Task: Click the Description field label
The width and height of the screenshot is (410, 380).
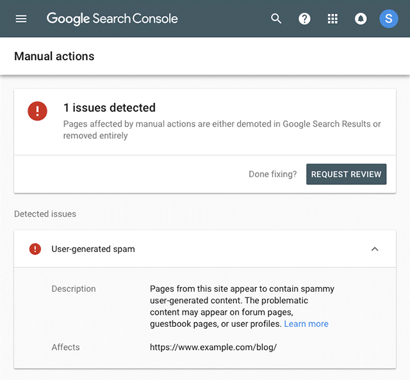Action: coord(74,289)
